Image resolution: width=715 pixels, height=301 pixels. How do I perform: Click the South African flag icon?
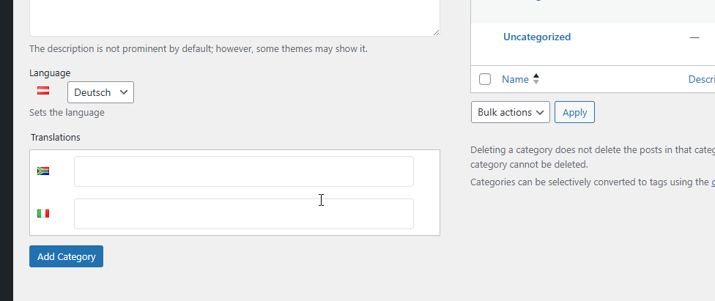pos(43,171)
